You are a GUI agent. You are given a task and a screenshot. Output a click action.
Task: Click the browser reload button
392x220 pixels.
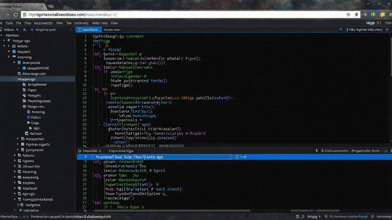tap(15, 14)
